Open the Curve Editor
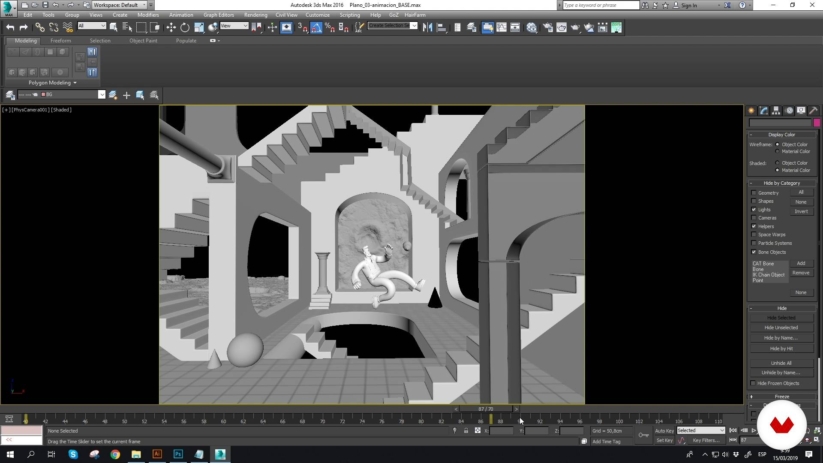 pos(502,27)
